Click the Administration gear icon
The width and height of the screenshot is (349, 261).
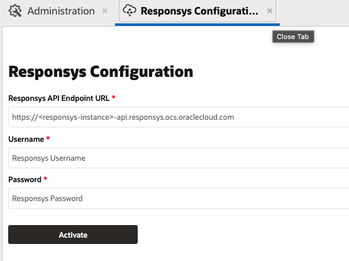tap(15, 11)
